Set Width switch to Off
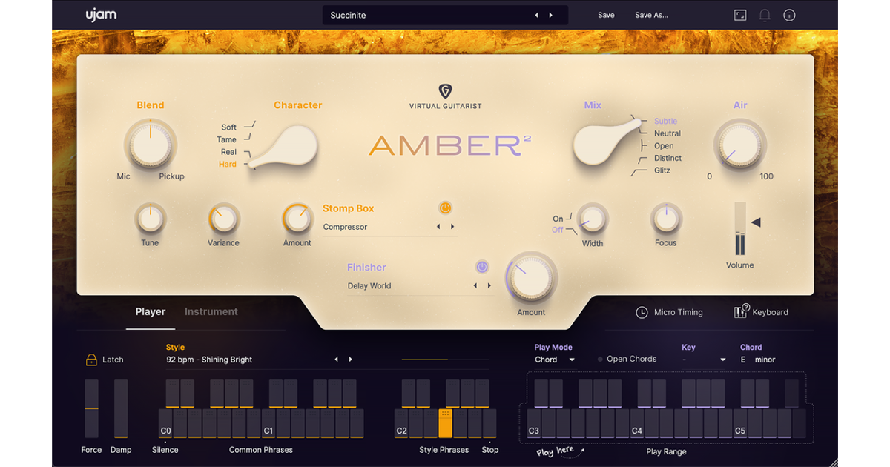 click(x=558, y=231)
